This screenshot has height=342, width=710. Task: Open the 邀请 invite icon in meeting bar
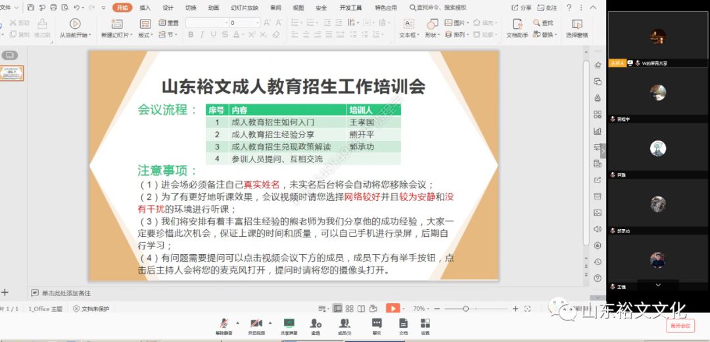coord(316,323)
